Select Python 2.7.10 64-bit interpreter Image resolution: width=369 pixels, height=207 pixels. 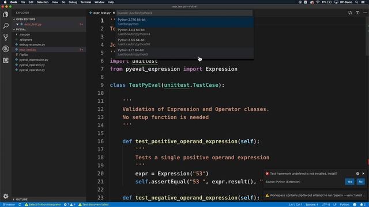point(184,22)
